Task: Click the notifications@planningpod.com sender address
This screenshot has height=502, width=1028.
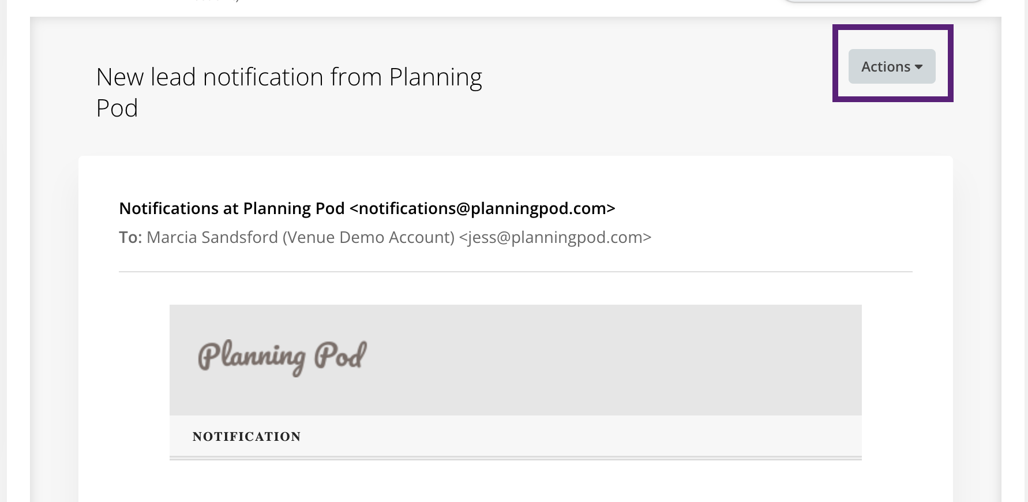Action: click(482, 208)
